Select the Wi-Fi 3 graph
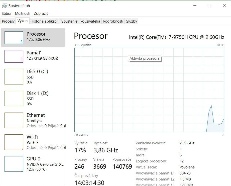 (33, 142)
